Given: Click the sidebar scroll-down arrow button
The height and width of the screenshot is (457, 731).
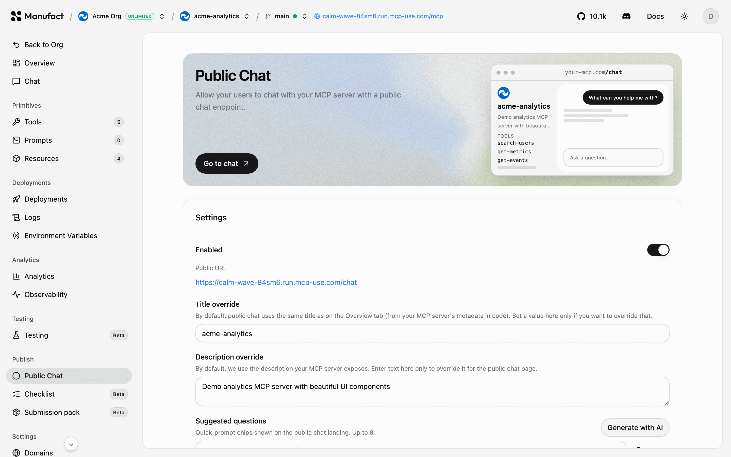Looking at the screenshot, I should 71,444.
